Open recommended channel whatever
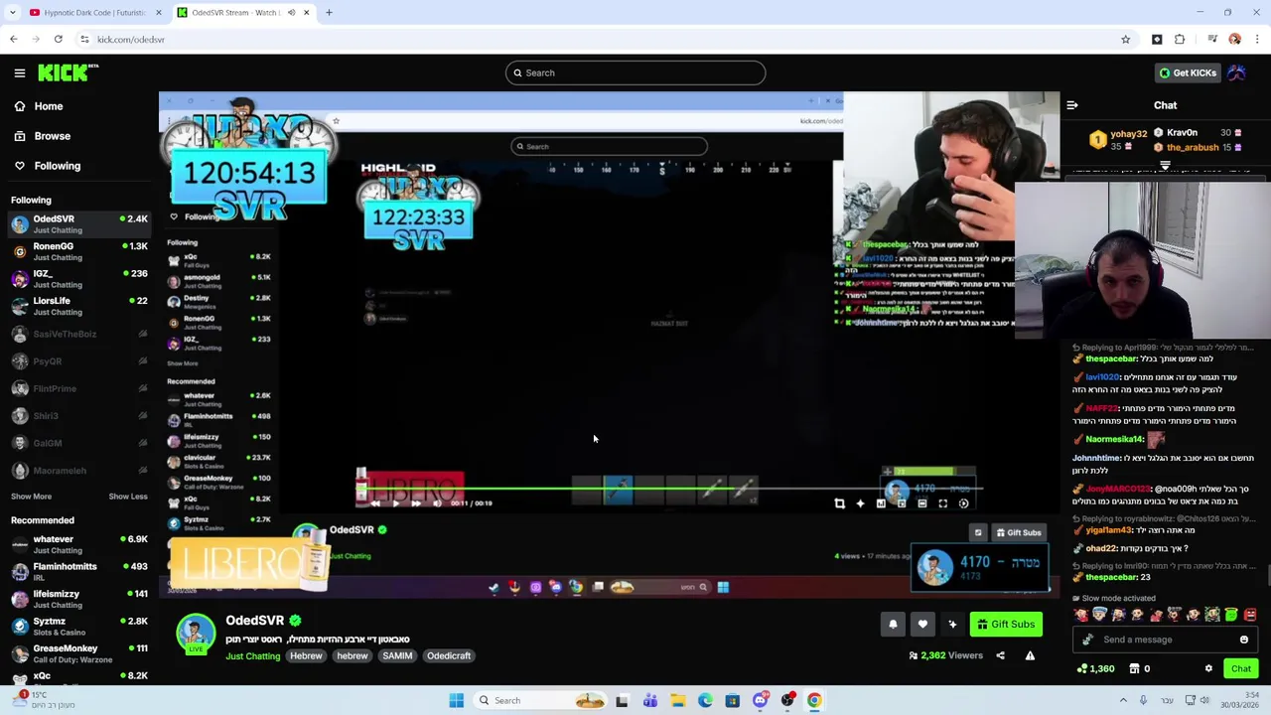Image resolution: width=1271 pixels, height=715 pixels. point(79,544)
